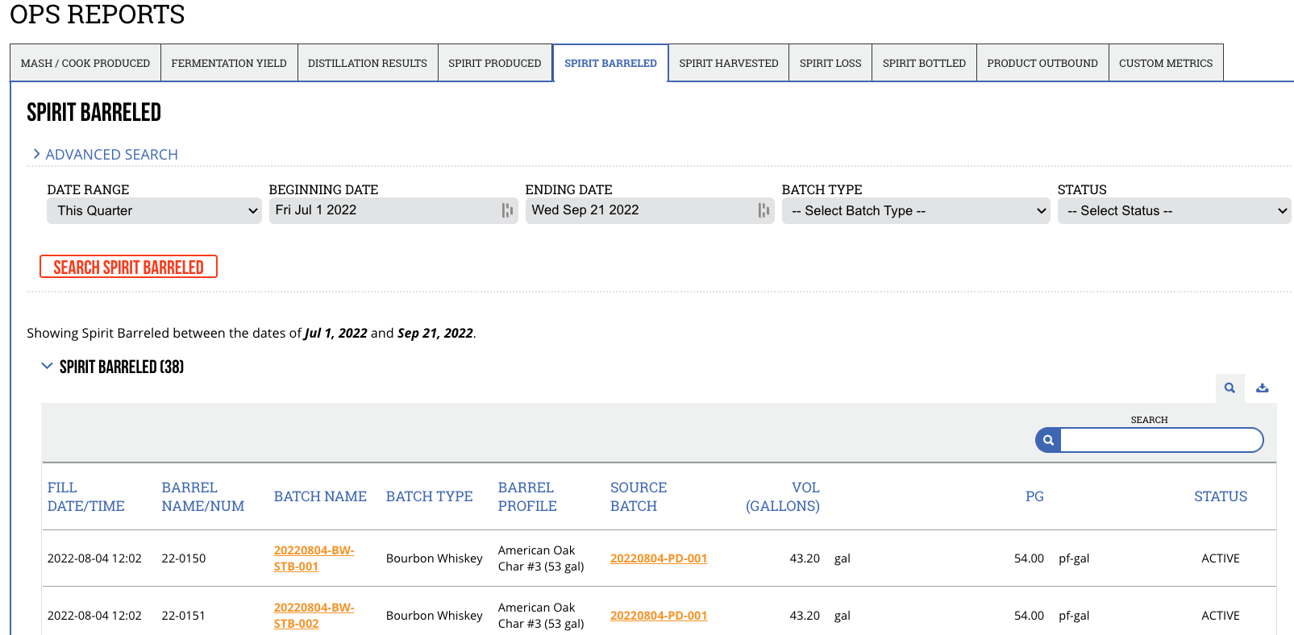
Task: Sort by Status column header
Action: (1221, 496)
